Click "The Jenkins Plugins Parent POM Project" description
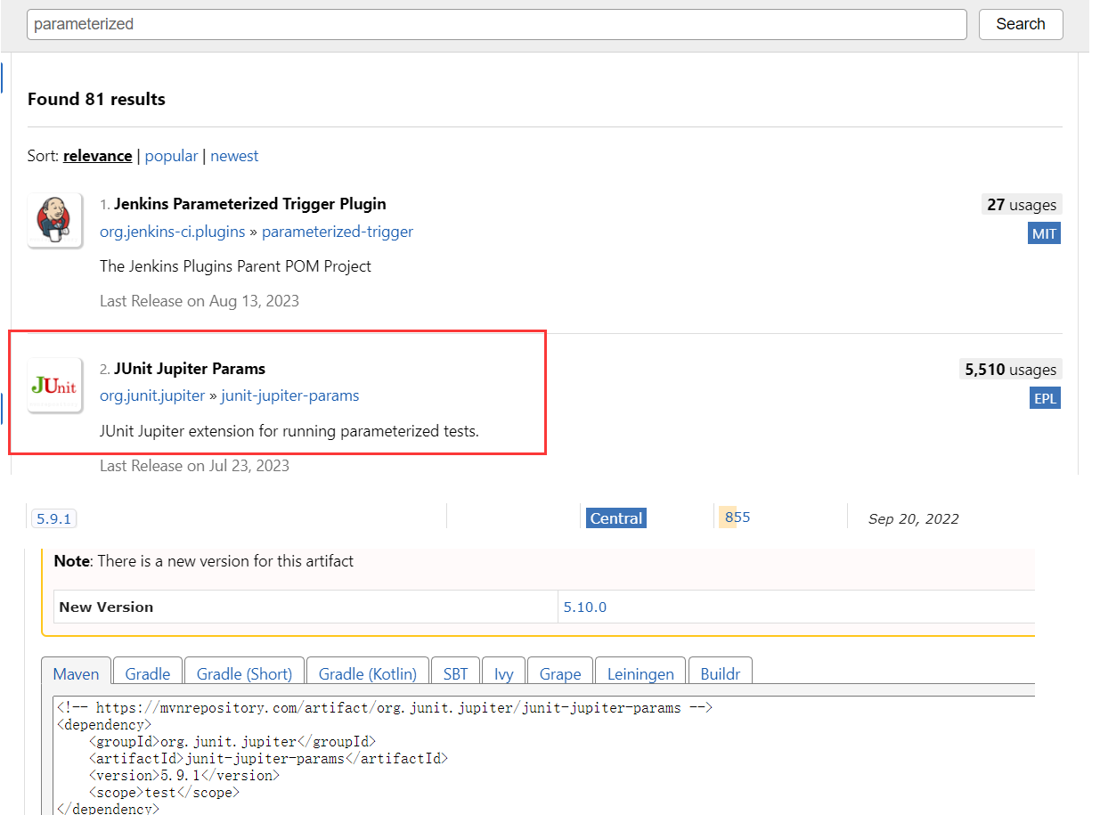Viewport: 1100px width, 815px height. click(x=235, y=266)
